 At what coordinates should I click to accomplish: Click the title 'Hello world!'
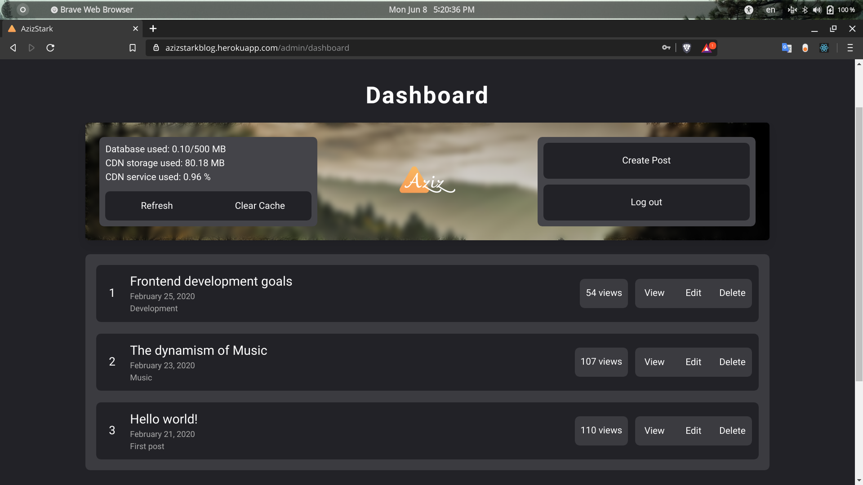click(x=164, y=419)
